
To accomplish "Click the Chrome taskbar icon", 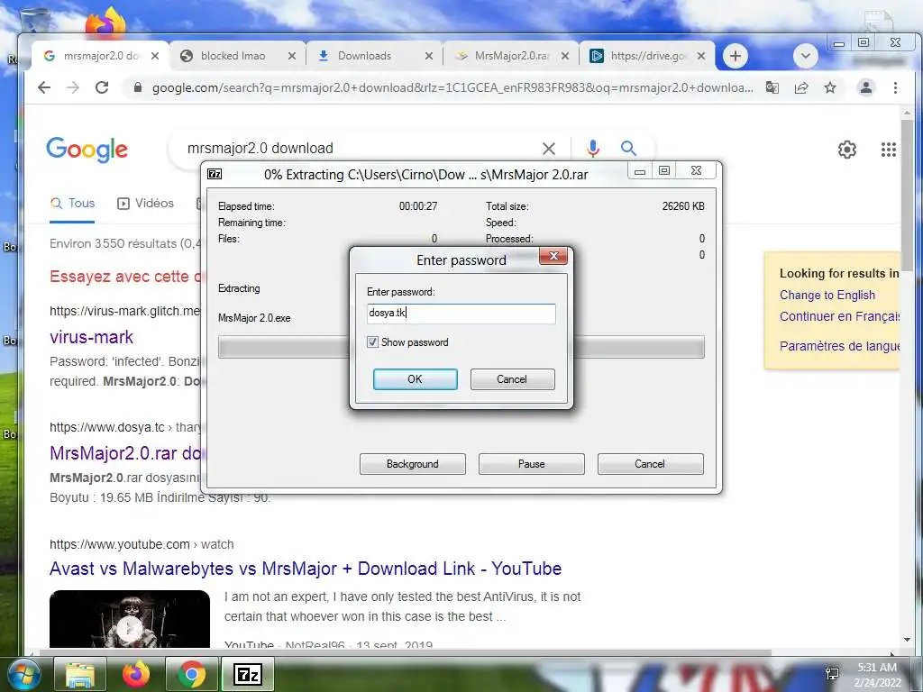I will 191,675.
